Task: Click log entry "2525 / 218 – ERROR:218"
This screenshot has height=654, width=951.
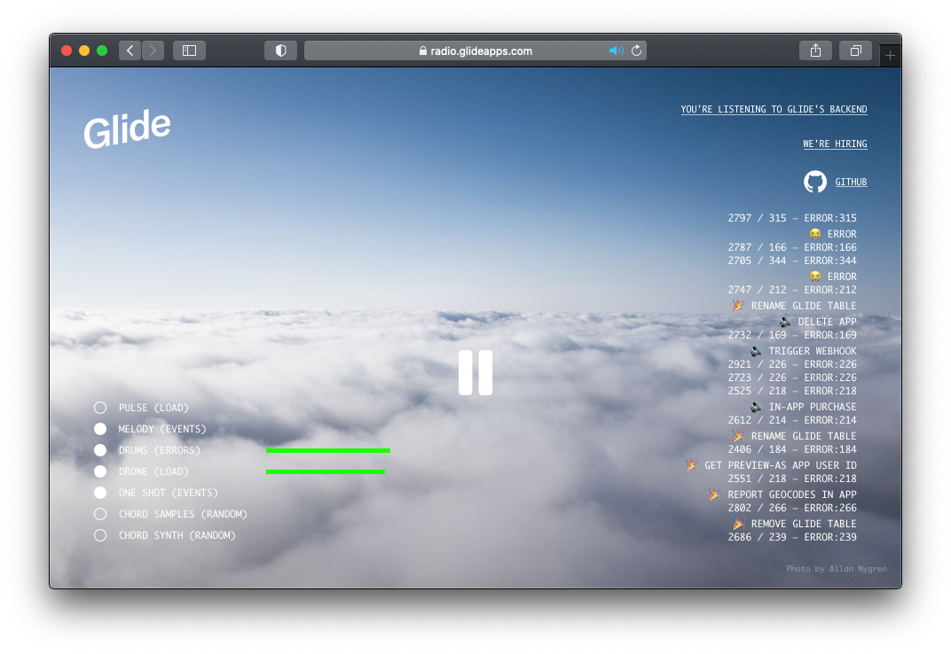Action: [792, 391]
